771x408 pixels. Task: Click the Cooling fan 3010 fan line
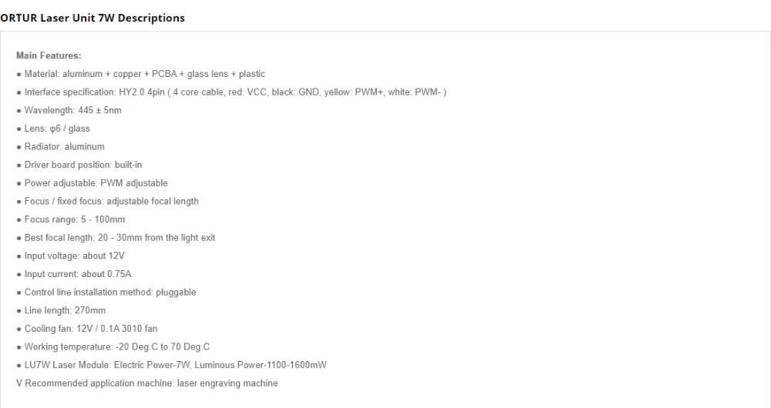click(87, 328)
